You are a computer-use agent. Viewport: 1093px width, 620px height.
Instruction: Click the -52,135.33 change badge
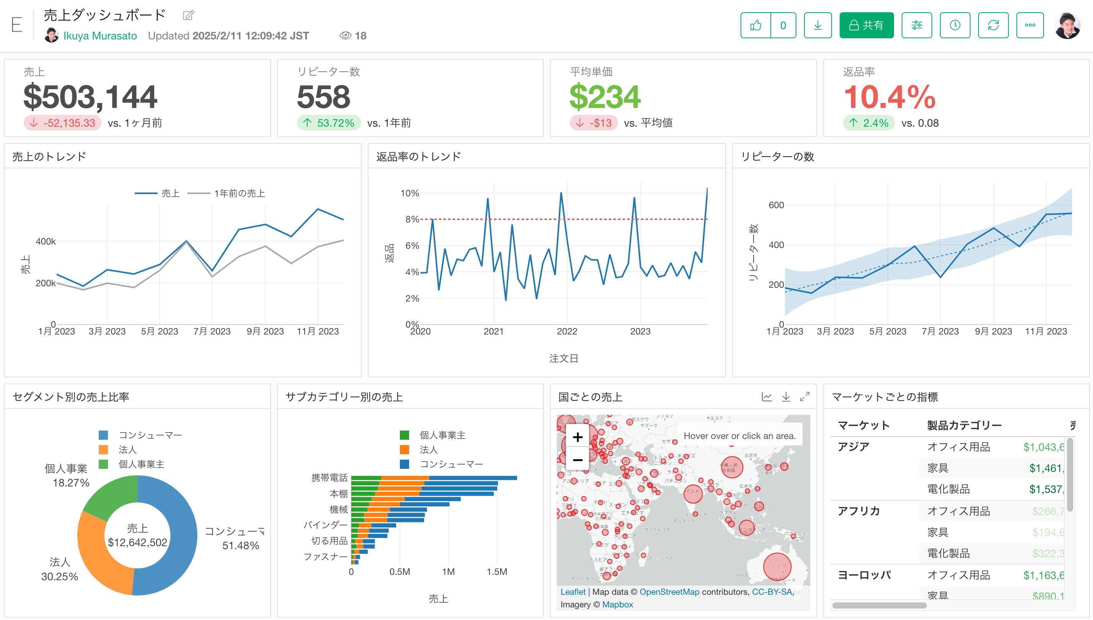click(63, 123)
